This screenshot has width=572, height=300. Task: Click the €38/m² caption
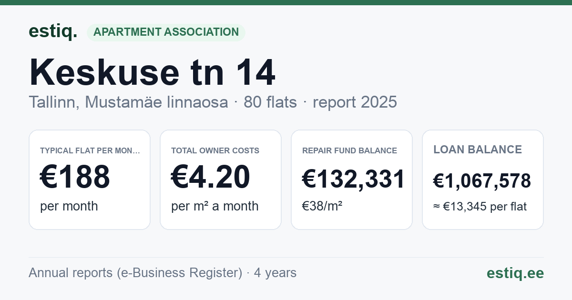click(x=322, y=206)
